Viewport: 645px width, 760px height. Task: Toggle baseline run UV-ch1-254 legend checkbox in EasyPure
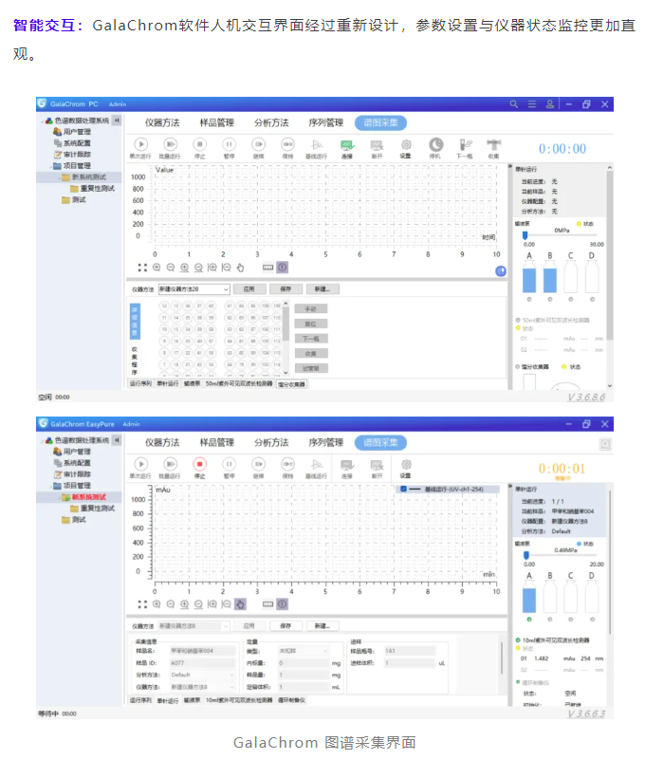pyautogui.click(x=404, y=489)
